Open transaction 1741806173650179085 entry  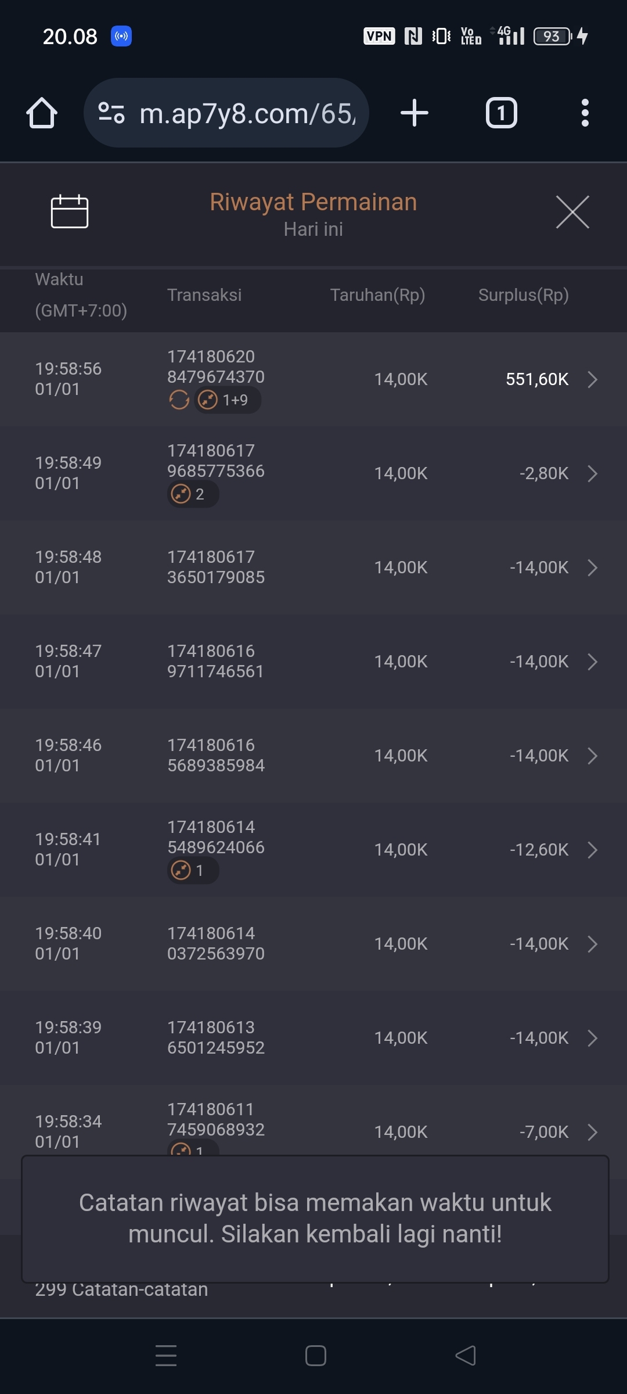point(216,567)
